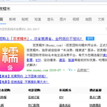This screenshot has height=107, width=107.
Task: Switch to the 新闻 tab
Action: coord(12,19)
